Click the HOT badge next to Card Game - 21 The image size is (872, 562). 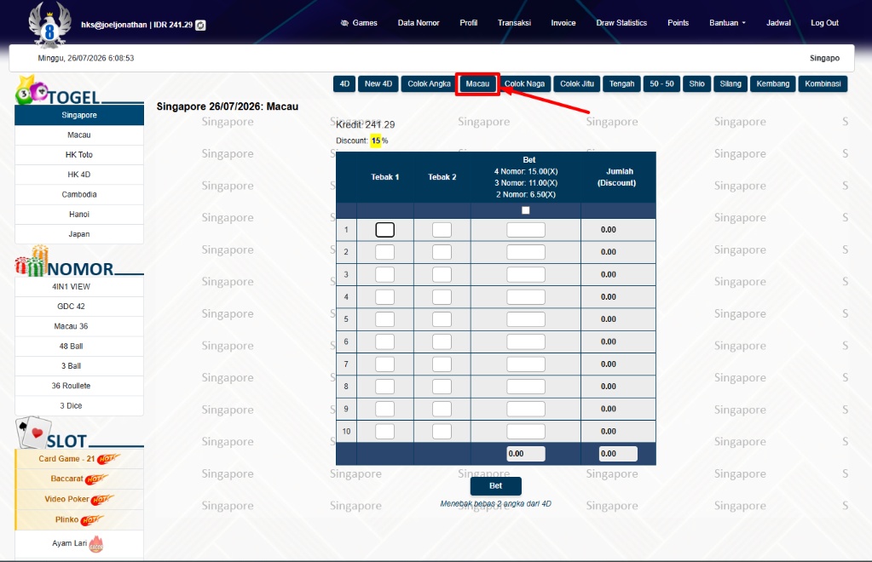108,459
